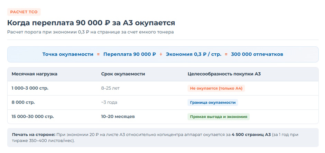Select cell '~3 года'
The width and height of the screenshot is (325, 153).
coord(109,102)
